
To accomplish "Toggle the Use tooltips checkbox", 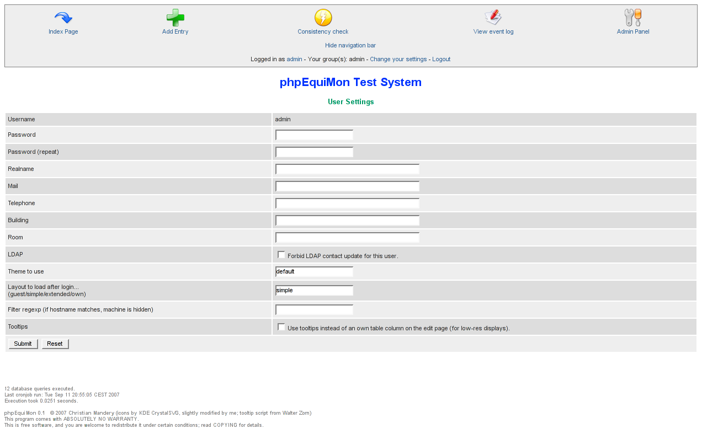I will click(281, 327).
